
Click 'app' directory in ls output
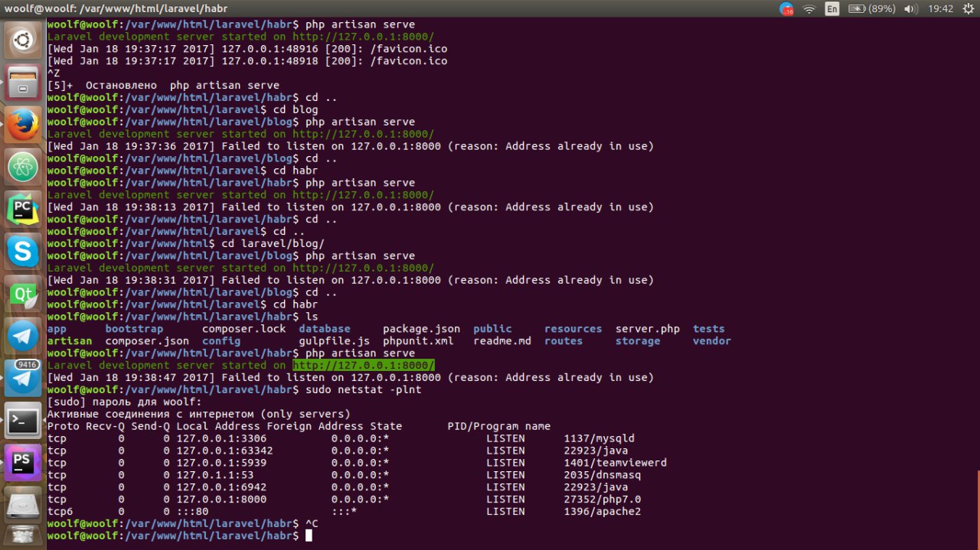point(57,328)
